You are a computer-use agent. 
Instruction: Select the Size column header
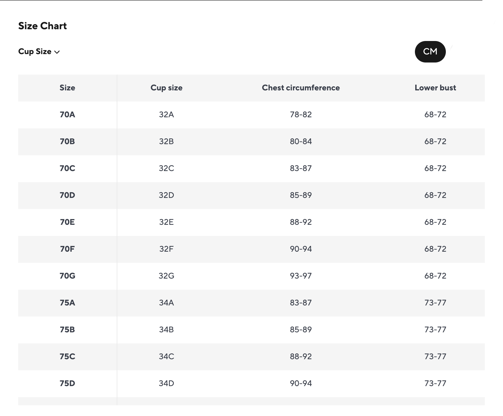click(x=67, y=88)
